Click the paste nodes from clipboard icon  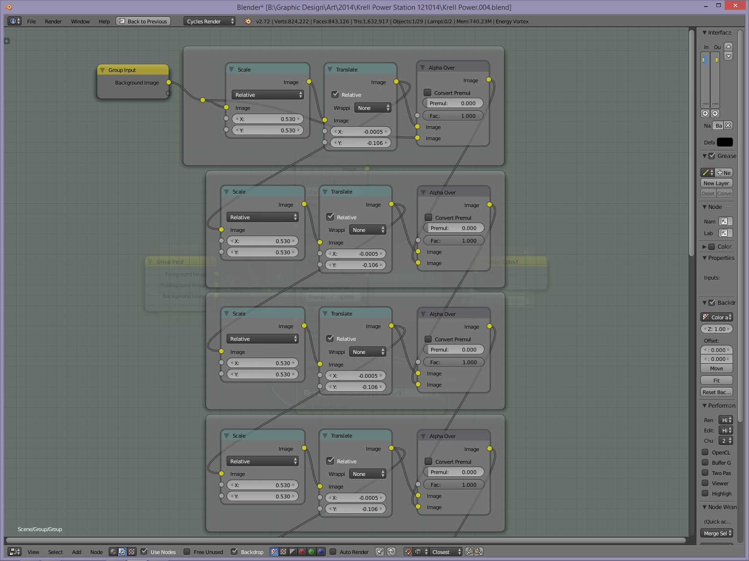(478, 552)
